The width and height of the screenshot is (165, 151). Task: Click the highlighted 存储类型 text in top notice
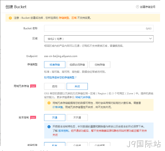pos(64,18)
